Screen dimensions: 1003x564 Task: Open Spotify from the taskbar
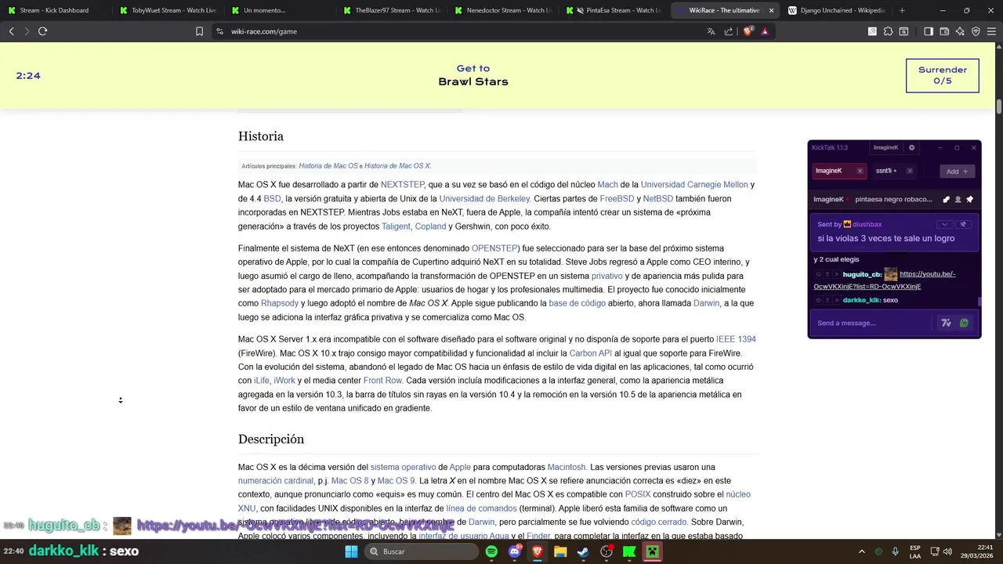(x=491, y=551)
